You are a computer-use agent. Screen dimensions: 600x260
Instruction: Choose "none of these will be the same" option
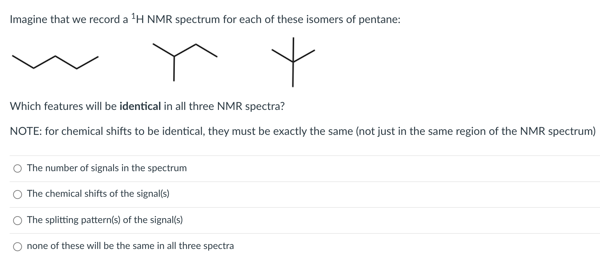pos(18,246)
